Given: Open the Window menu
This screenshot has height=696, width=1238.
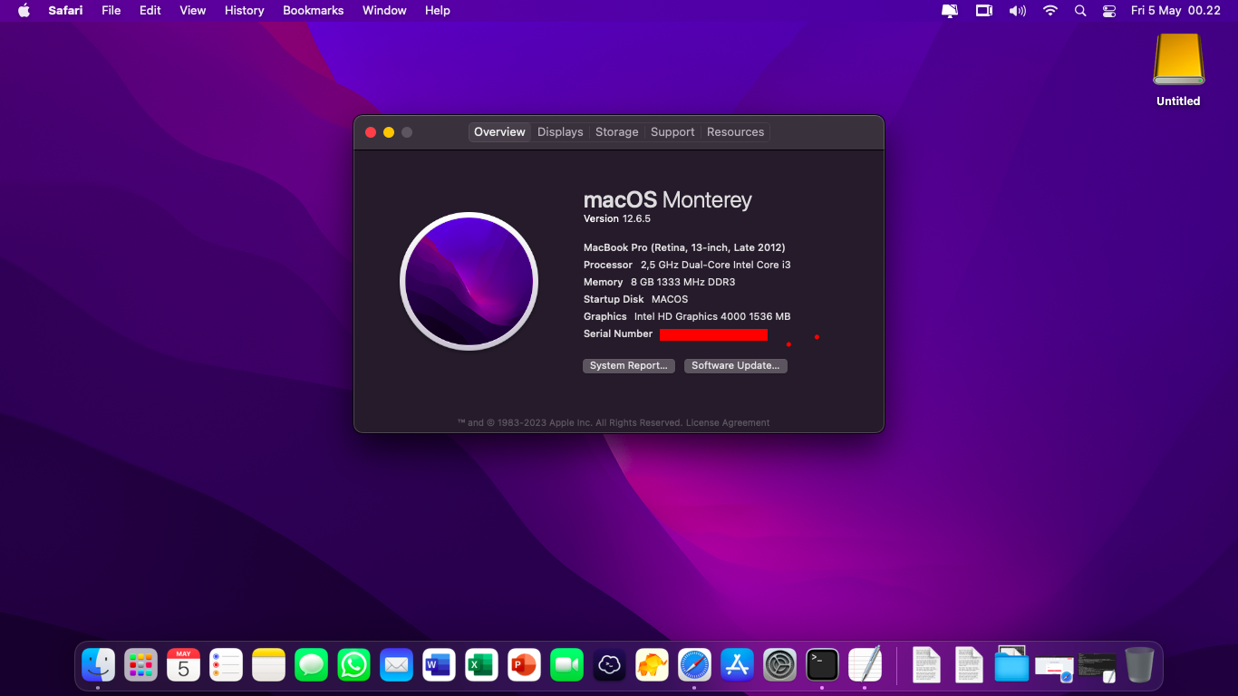Looking at the screenshot, I should [x=384, y=11].
